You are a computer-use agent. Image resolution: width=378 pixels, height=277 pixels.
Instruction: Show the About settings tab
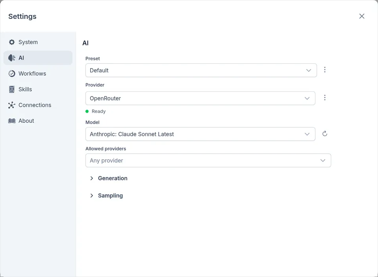click(x=38, y=121)
